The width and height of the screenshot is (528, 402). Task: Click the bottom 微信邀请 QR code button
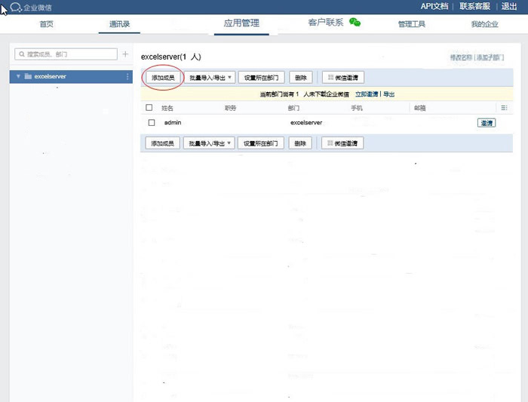342,143
